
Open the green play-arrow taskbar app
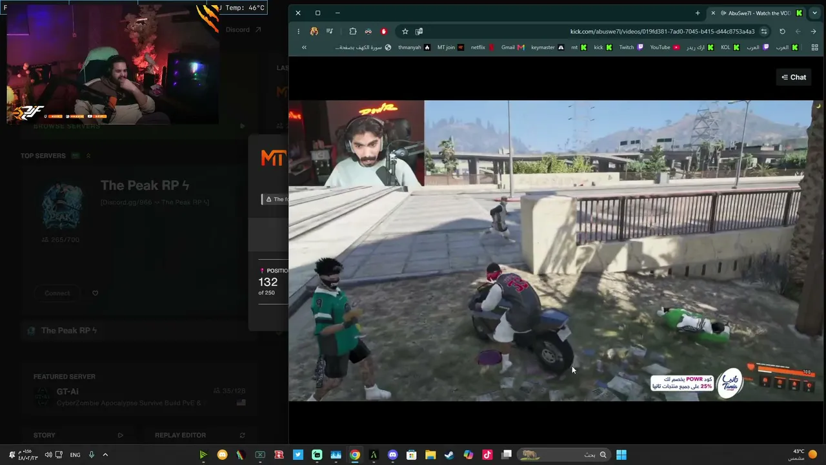point(203,455)
